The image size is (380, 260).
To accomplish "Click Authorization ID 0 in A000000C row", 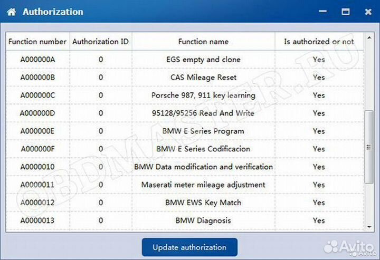I will tap(101, 95).
